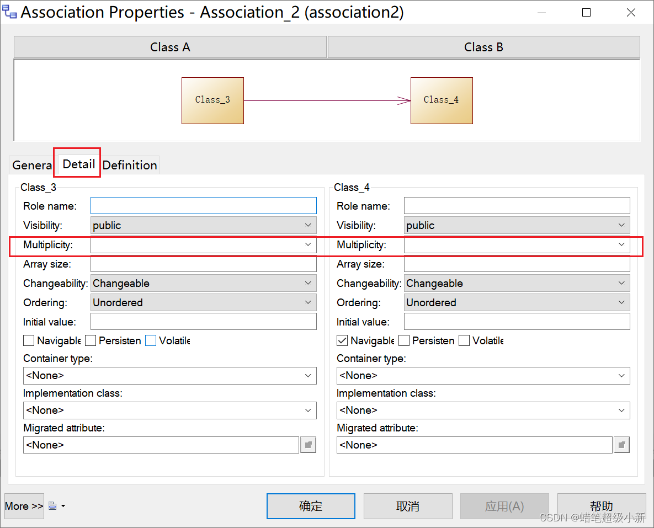Enable Volatile checkbox for Class_3
The height and width of the screenshot is (528, 654).
coord(151,341)
